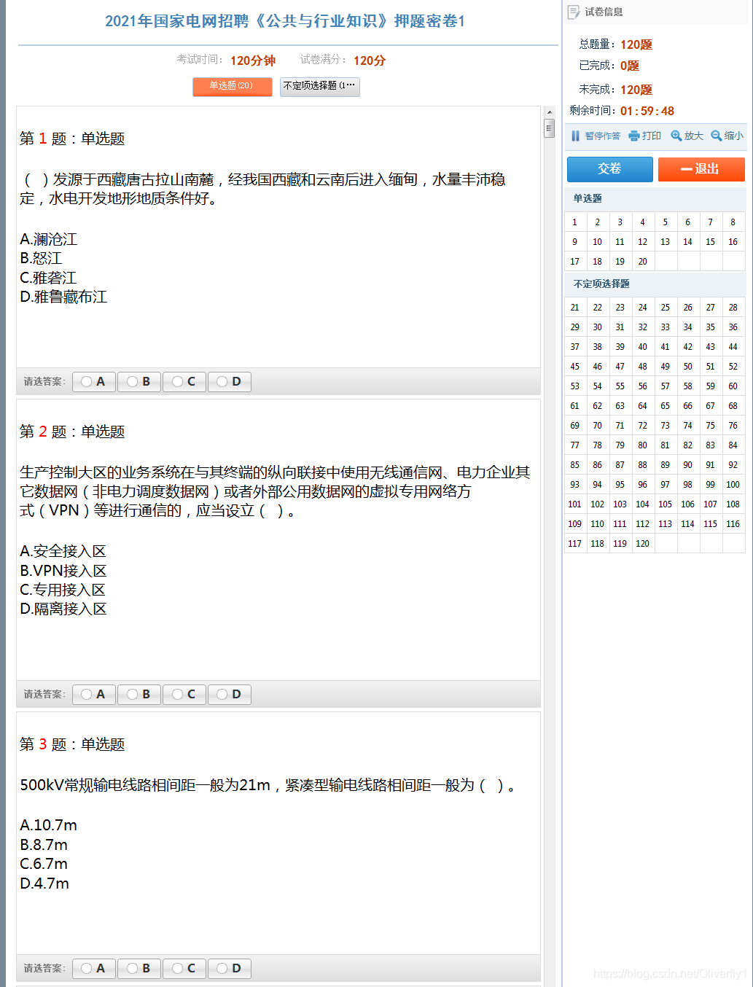Click option text C.6.7m
The height and width of the screenshot is (987, 753).
pos(44,864)
